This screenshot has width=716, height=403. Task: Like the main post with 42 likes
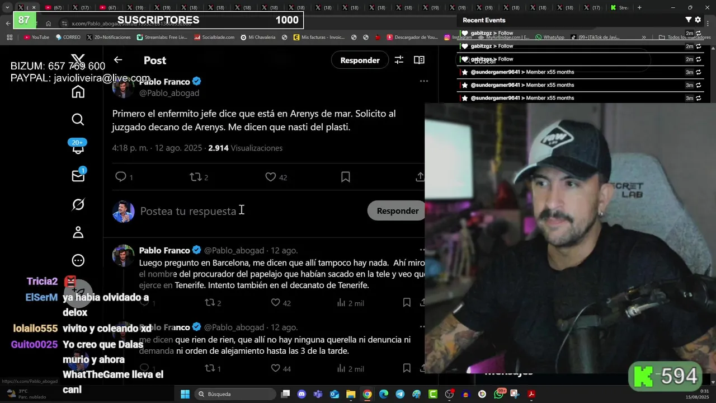[276, 177]
